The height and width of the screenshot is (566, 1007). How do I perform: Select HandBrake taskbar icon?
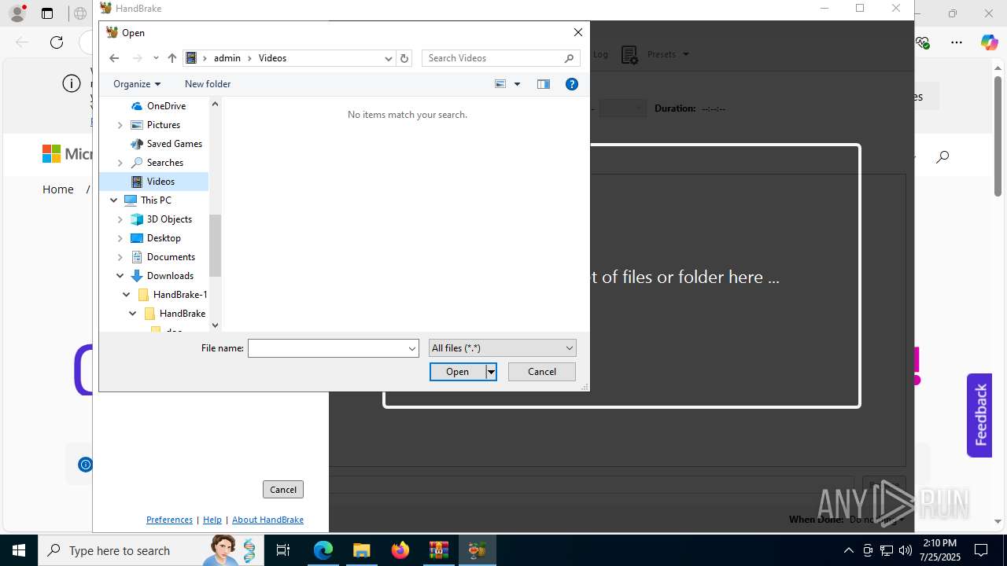point(477,550)
